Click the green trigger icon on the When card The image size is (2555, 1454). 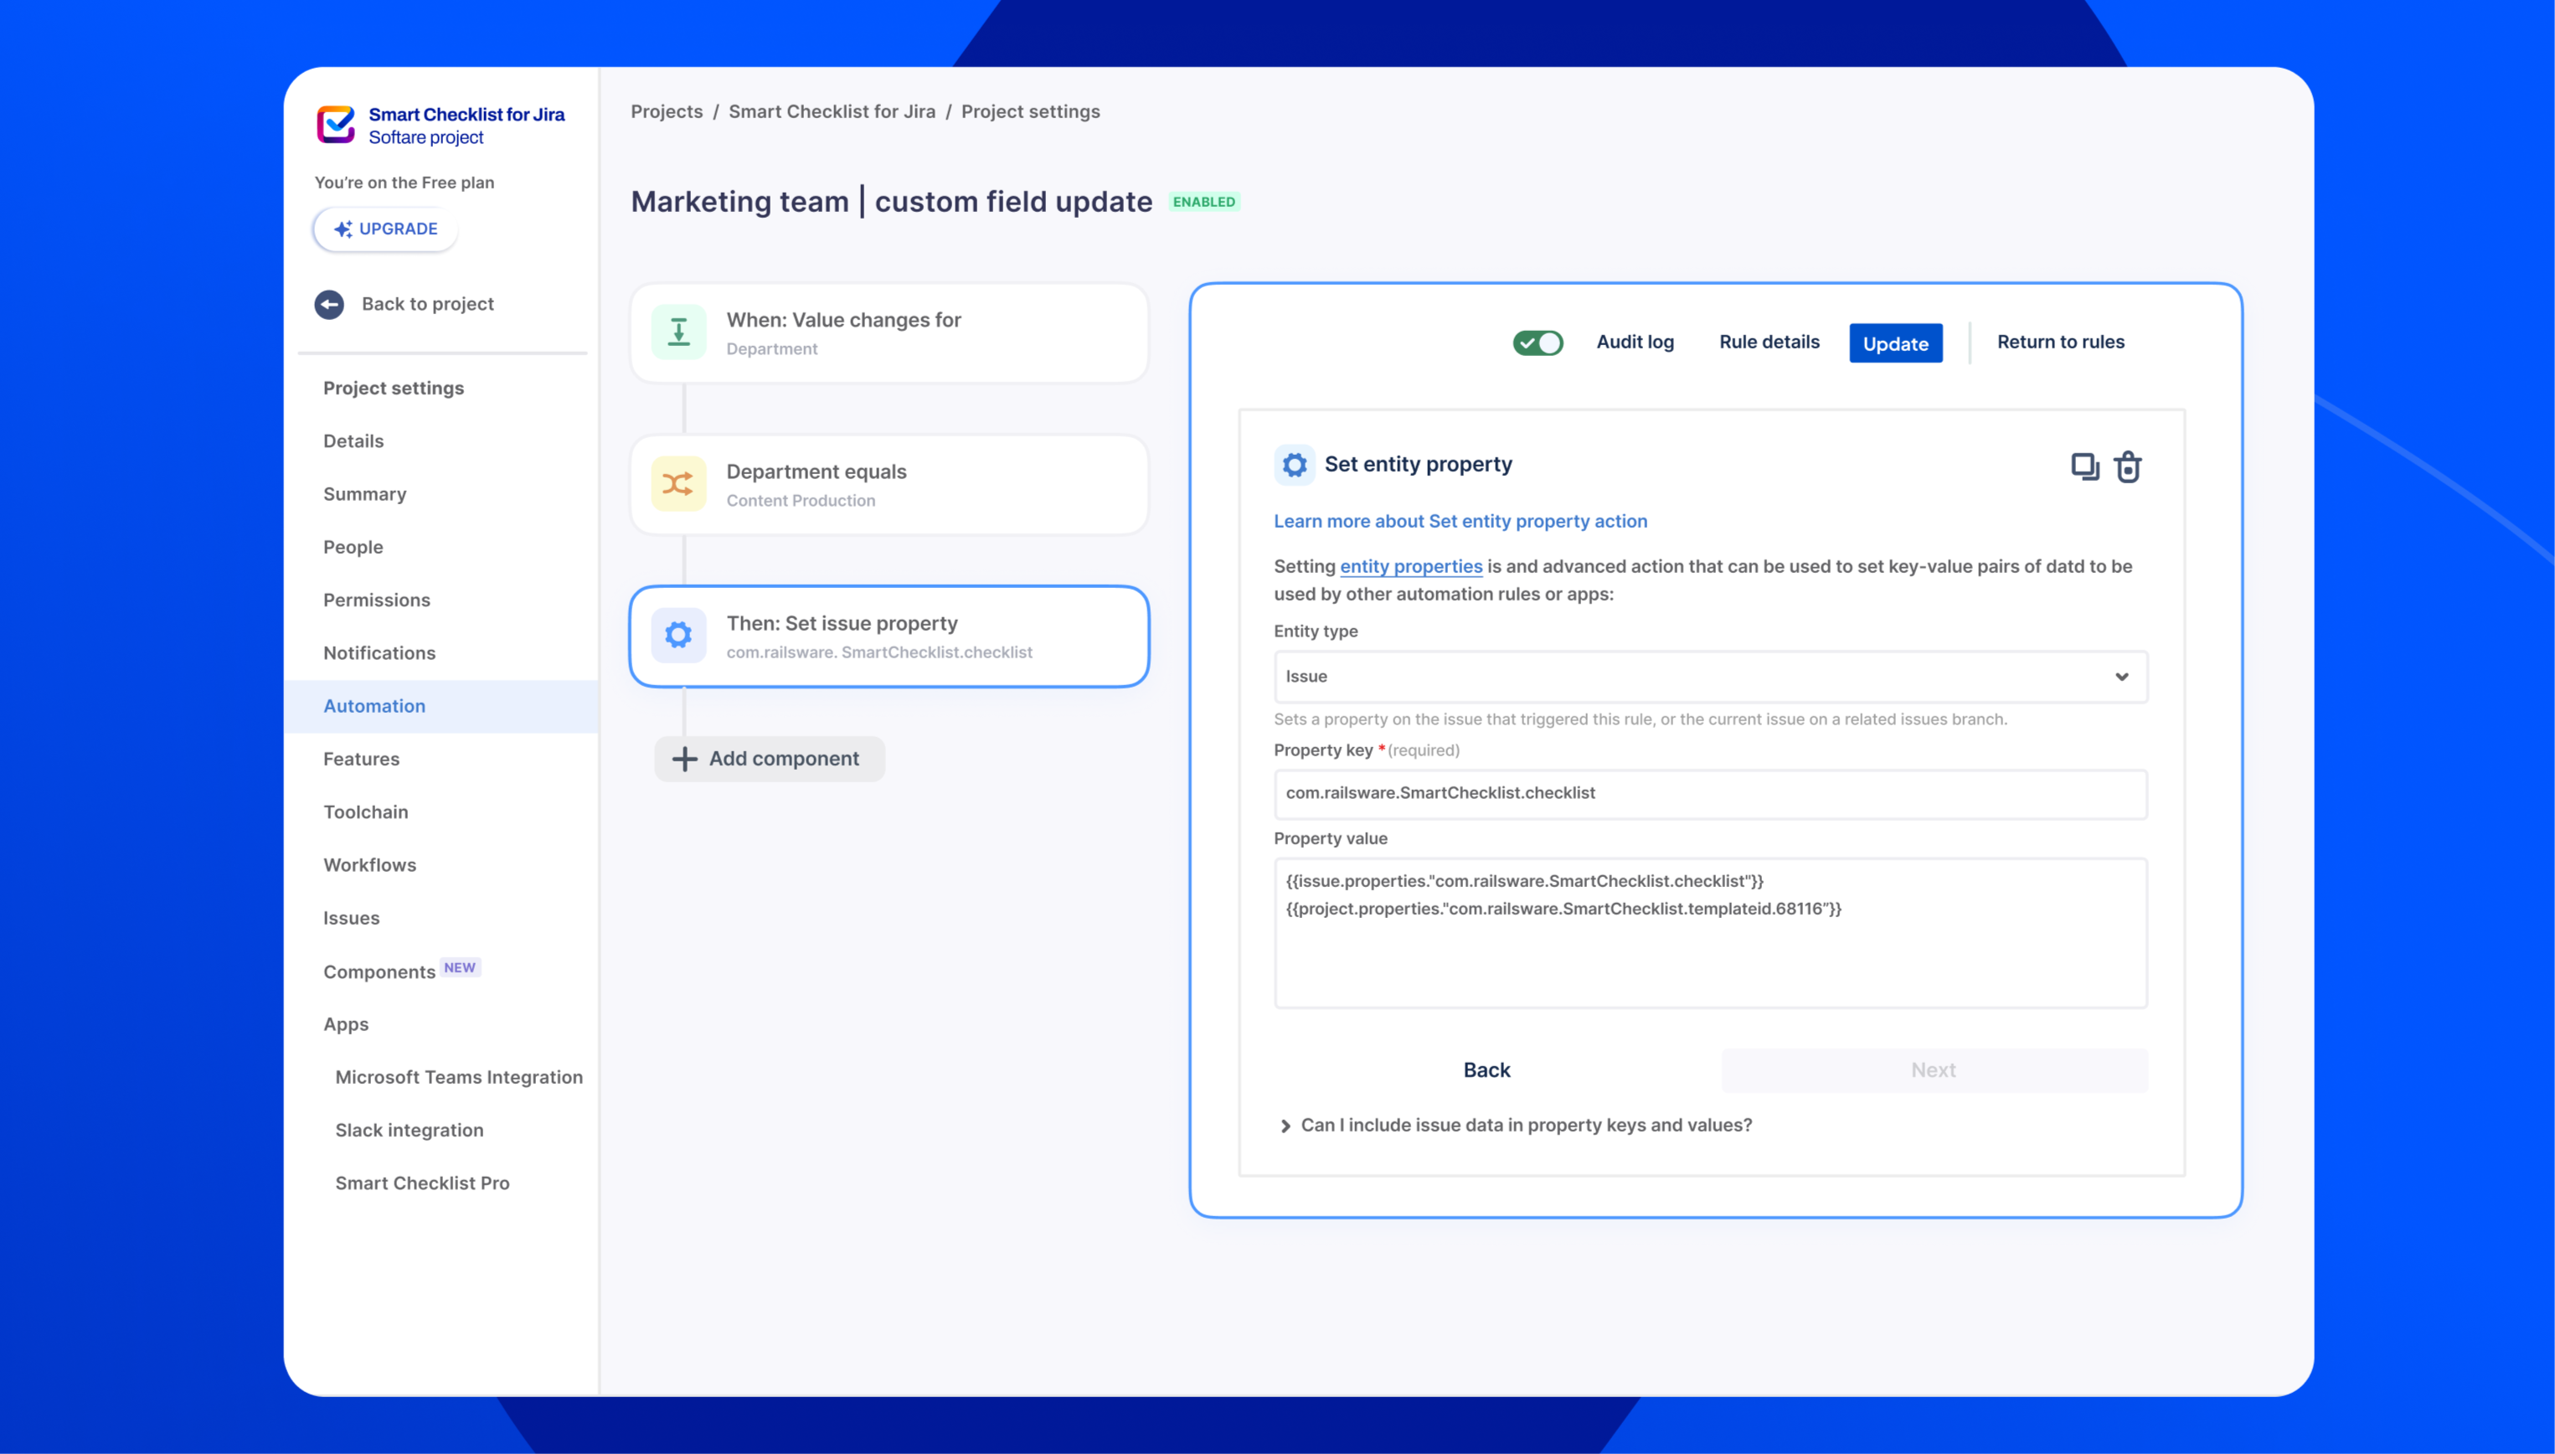pyautogui.click(x=678, y=333)
